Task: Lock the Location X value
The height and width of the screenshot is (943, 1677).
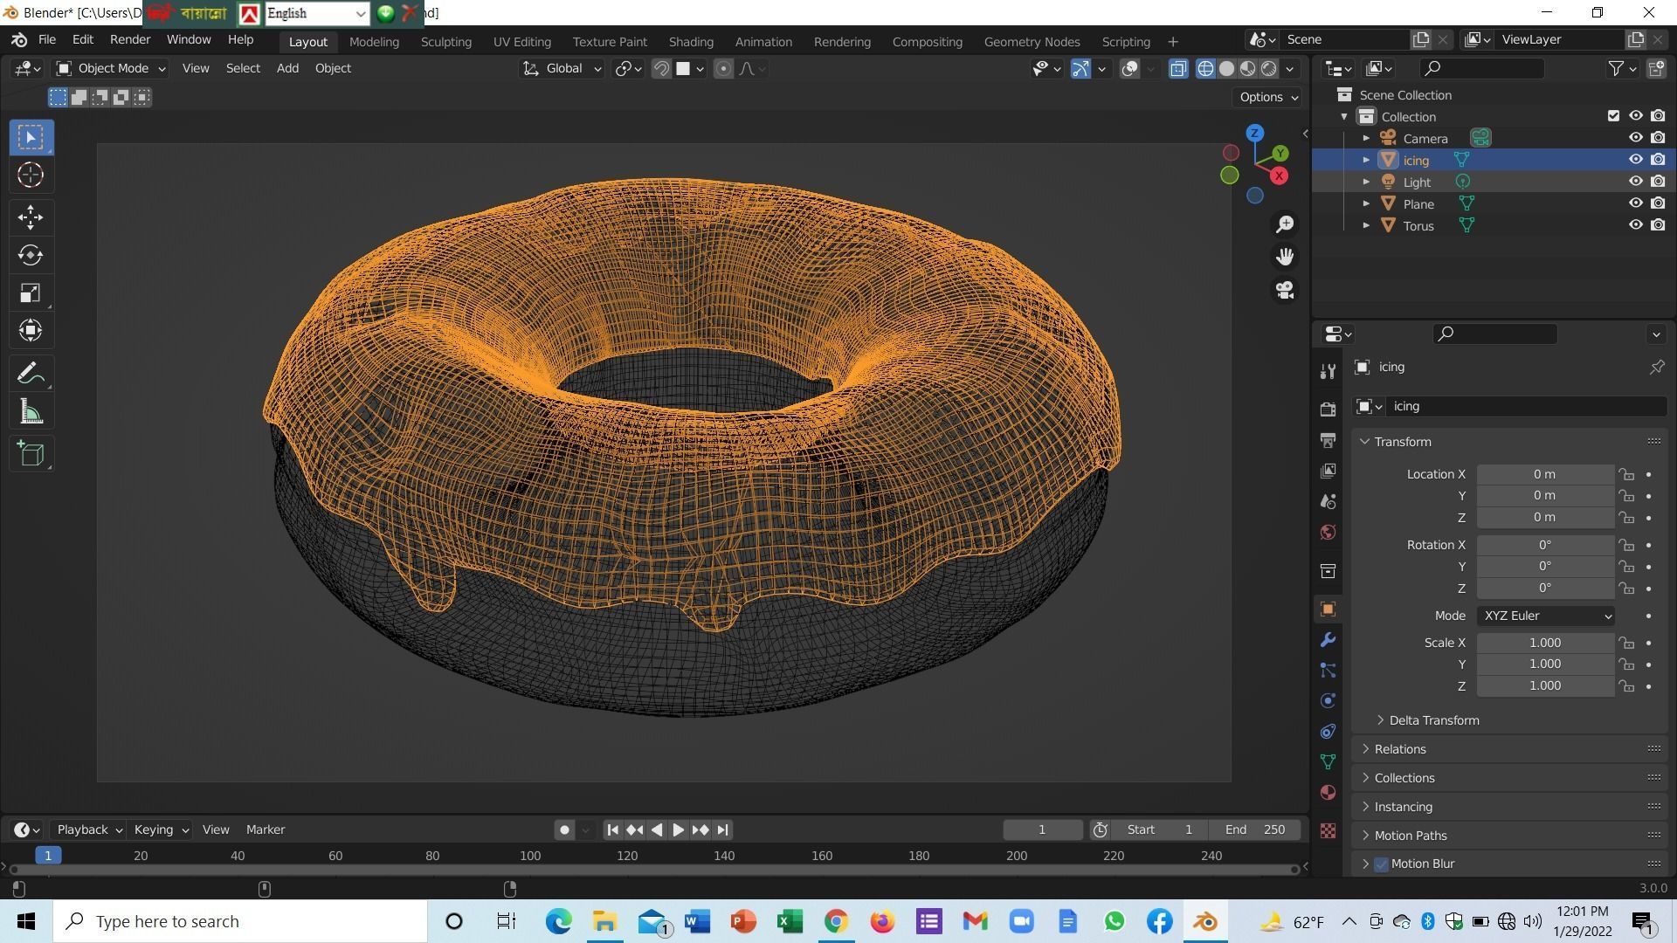Action: [1626, 475]
